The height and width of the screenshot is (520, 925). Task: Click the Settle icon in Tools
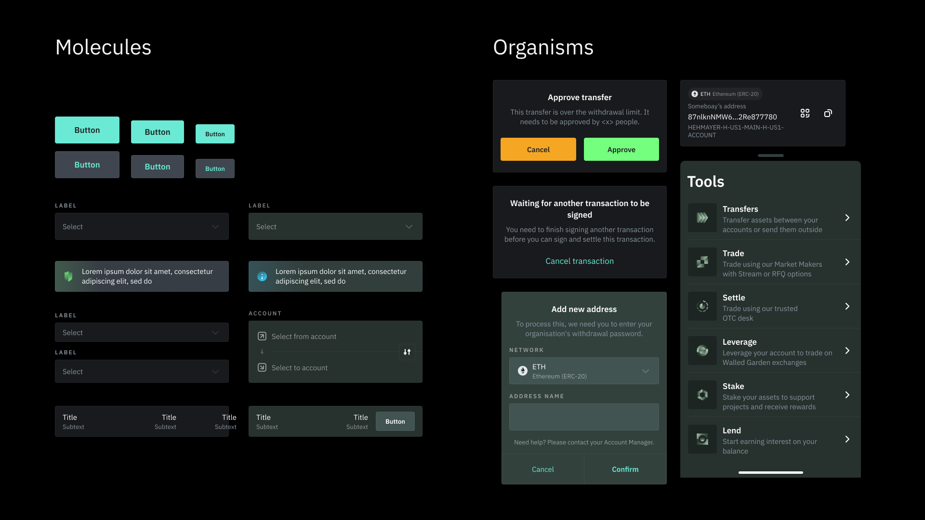point(702,306)
